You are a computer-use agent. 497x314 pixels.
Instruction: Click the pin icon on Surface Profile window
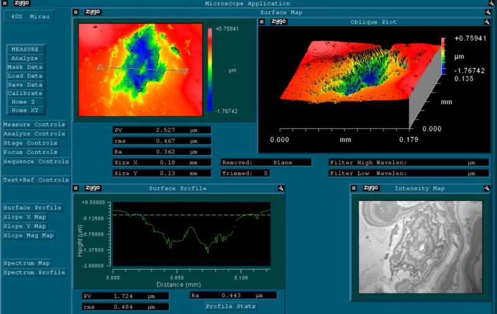tap(281, 188)
